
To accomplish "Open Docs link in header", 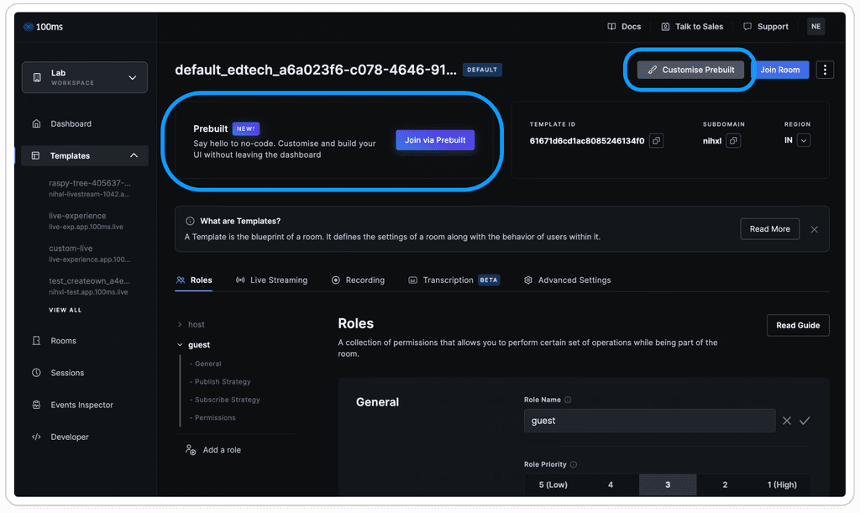I will pos(624,26).
